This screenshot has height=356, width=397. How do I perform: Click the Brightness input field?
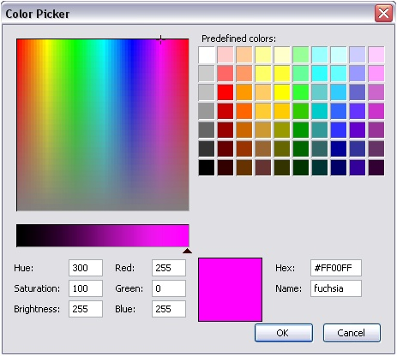tap(86, 309)
